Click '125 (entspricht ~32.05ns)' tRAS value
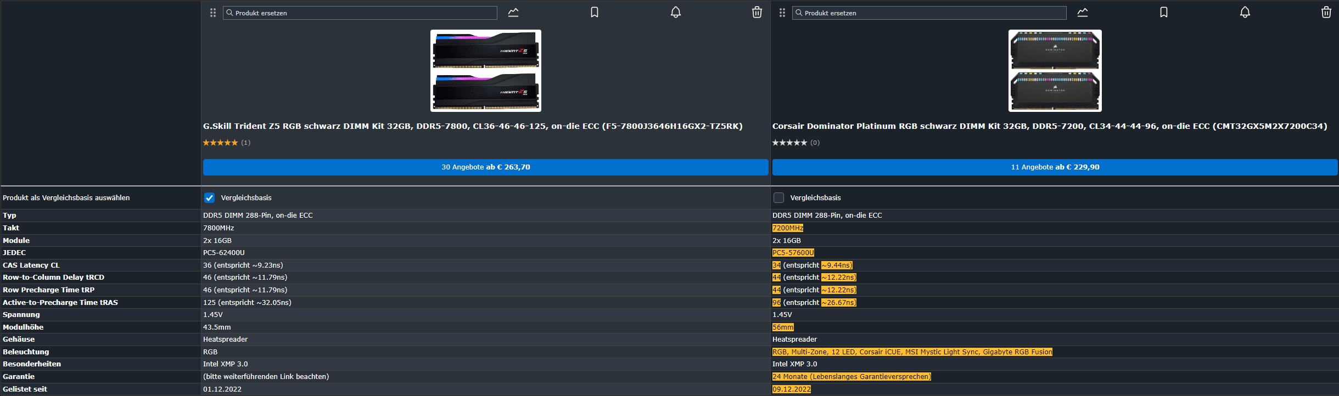This screenshot has height=396, width=1339. tap(247, 303)
